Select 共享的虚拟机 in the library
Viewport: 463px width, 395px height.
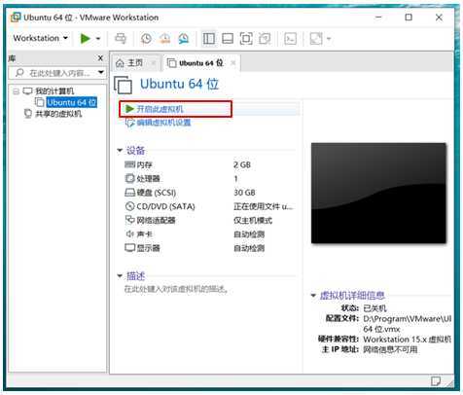[58, 114]
